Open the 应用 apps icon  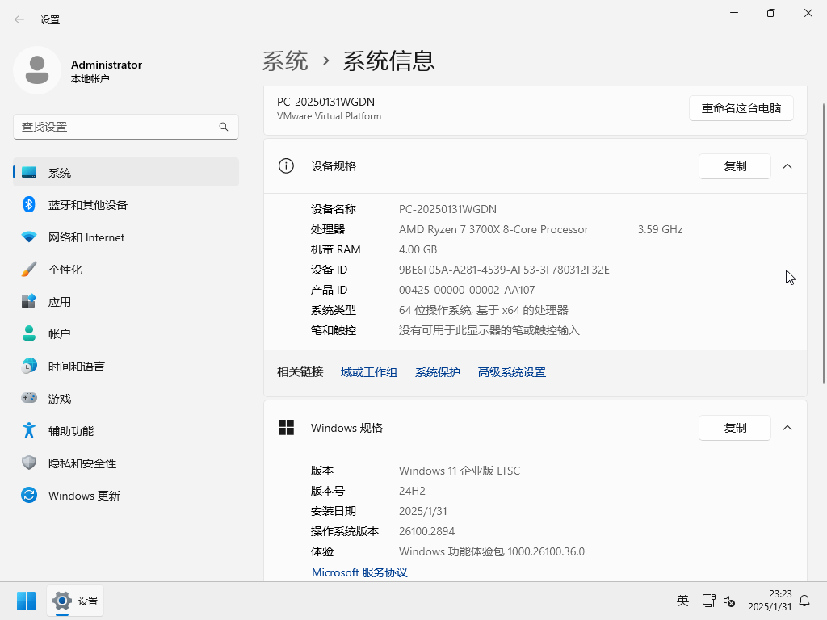[x=29, y=302]
